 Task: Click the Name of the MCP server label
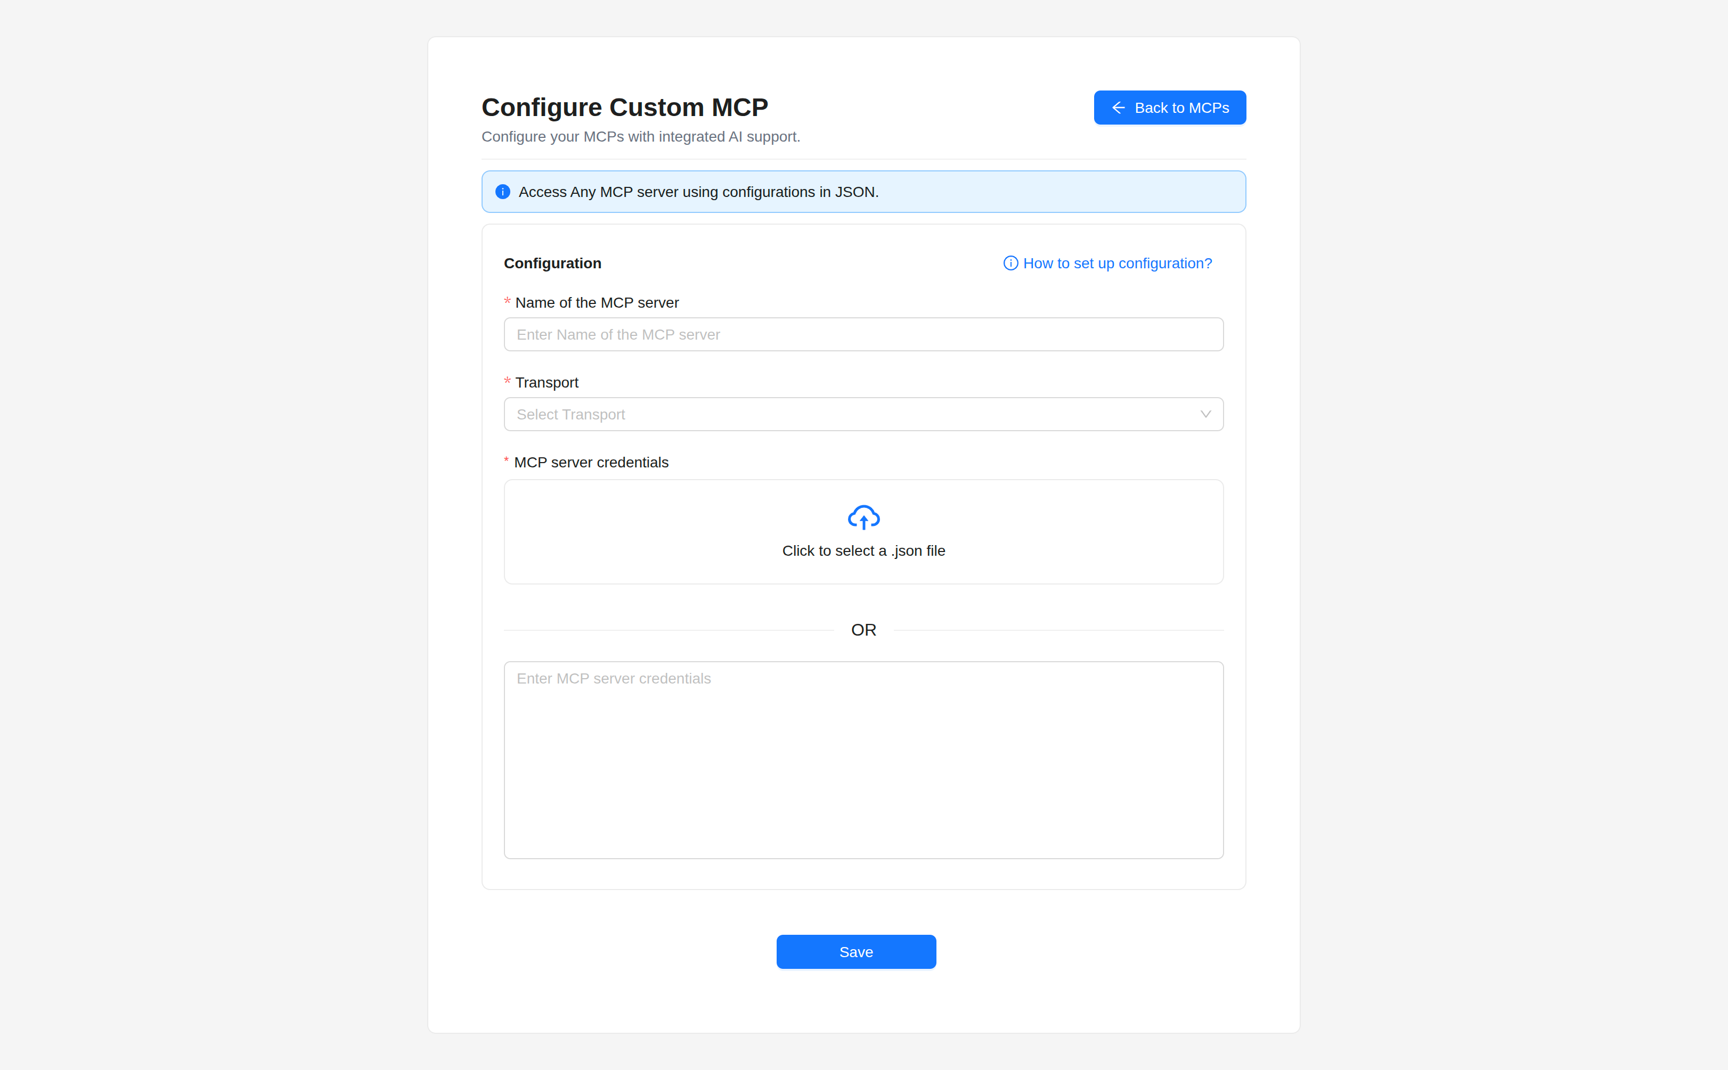pos(597,303)
